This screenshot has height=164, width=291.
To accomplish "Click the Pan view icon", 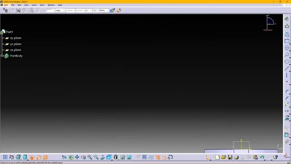I will (77, 158).
